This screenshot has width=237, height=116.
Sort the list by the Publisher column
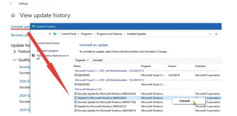200,66
